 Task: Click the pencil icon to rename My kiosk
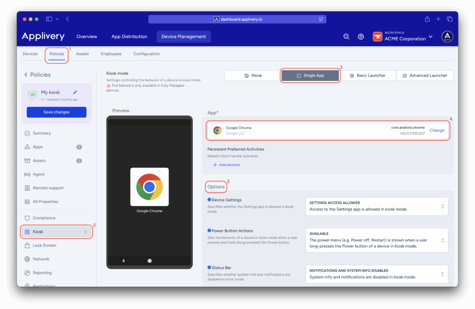point(75,92)
